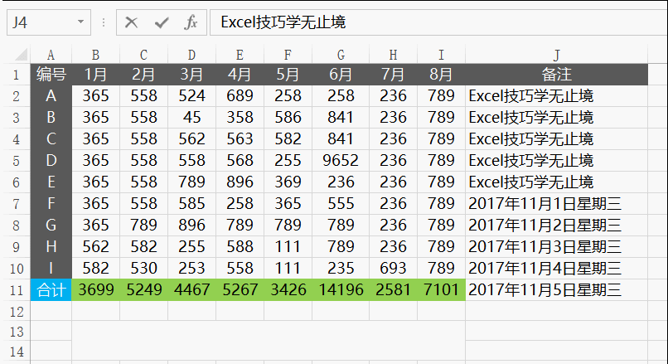Click the 2017年11月3日星期三 cell
The width and height of the screenshot is (668, 364).
556,247
